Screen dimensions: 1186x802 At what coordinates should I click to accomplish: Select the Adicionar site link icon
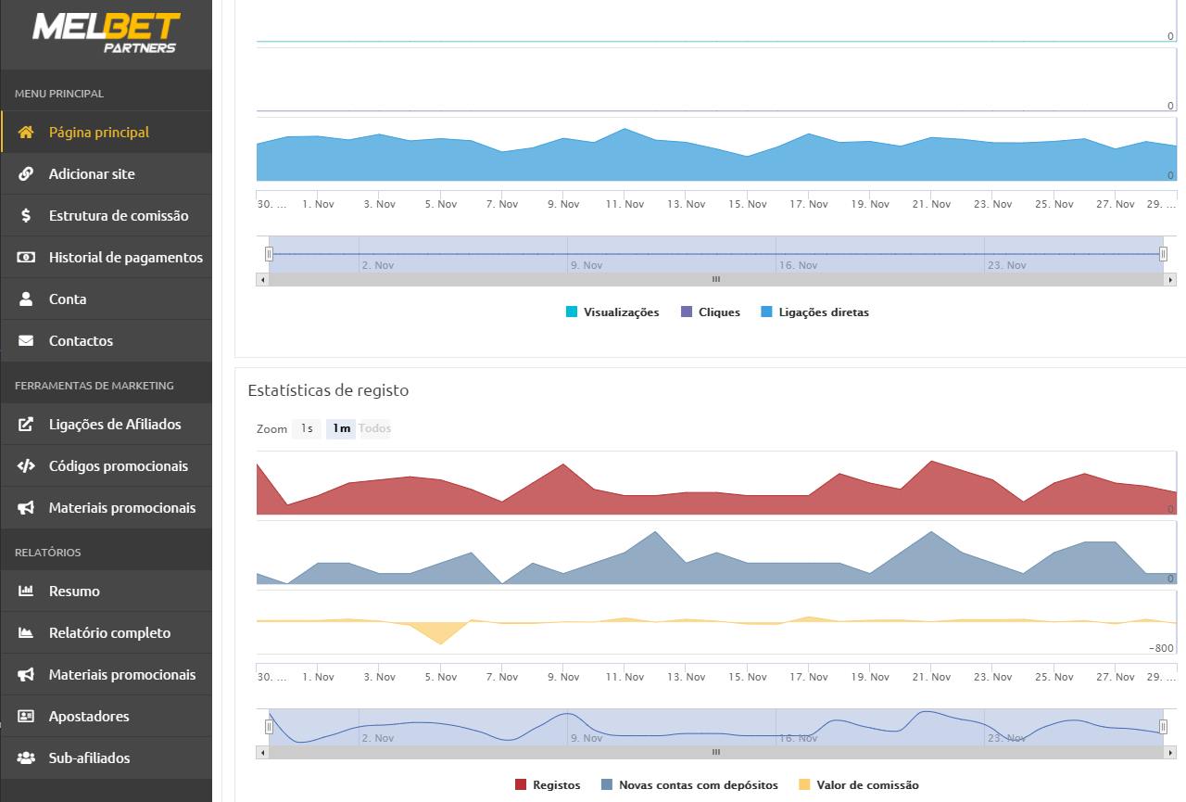pyautogui.click(x=25, y=173)
